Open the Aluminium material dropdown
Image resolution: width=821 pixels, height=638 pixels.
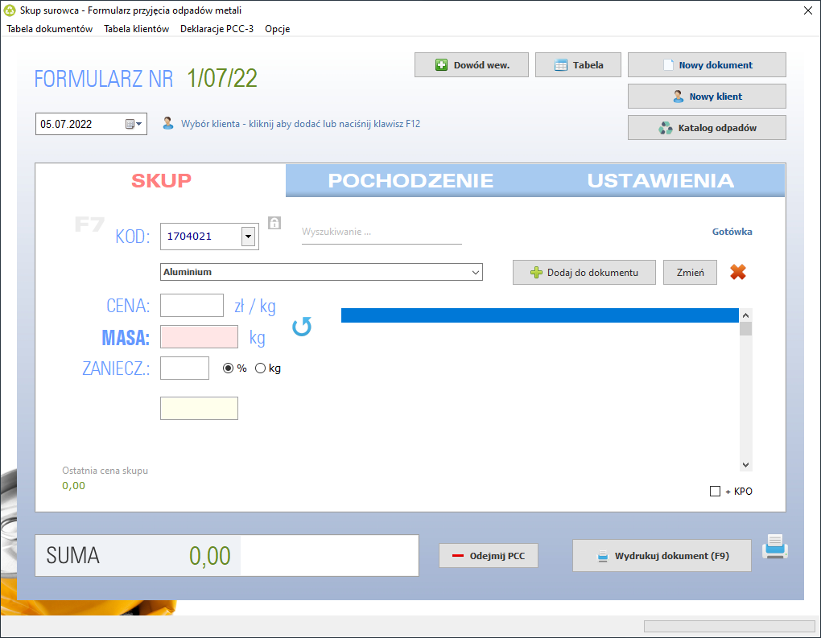click(x=476, y=272)
